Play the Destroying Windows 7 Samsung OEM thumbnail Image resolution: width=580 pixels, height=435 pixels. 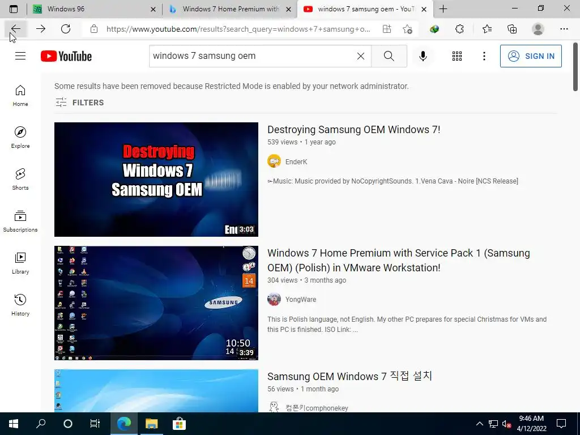(156, 180)
